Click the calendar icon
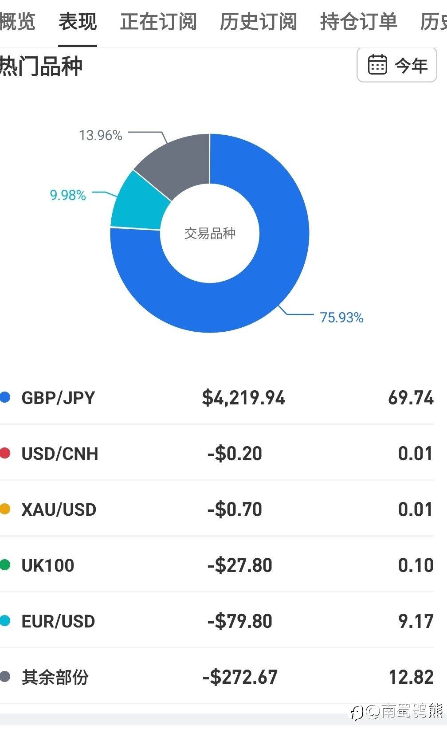The width and height of the screenshot is (447, 737). pos(377,65)
